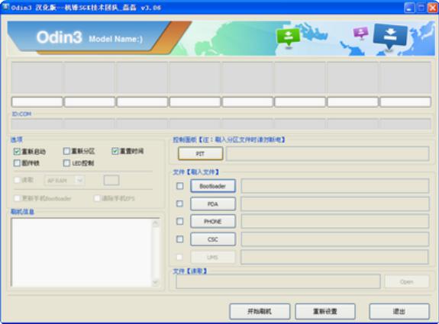Tick the 清除手机EFS checkbox

click(97, 198)
